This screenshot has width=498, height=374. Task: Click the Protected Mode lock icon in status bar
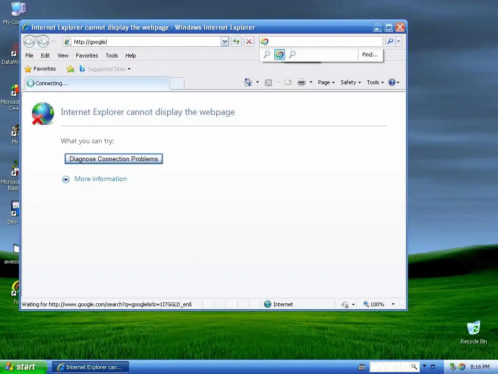[345, 304]
